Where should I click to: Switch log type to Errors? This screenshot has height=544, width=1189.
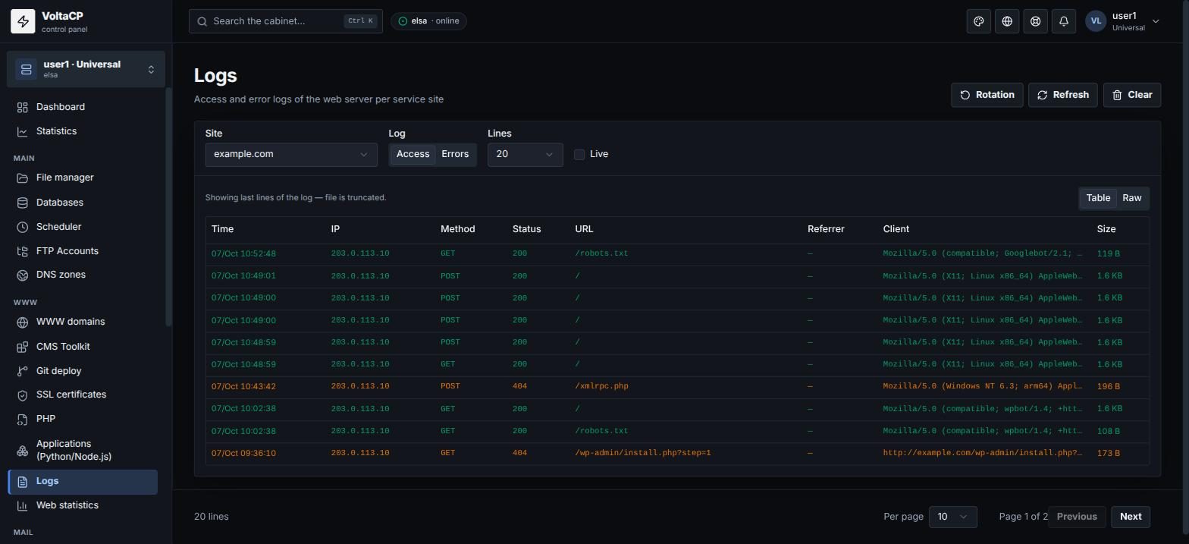455,154
